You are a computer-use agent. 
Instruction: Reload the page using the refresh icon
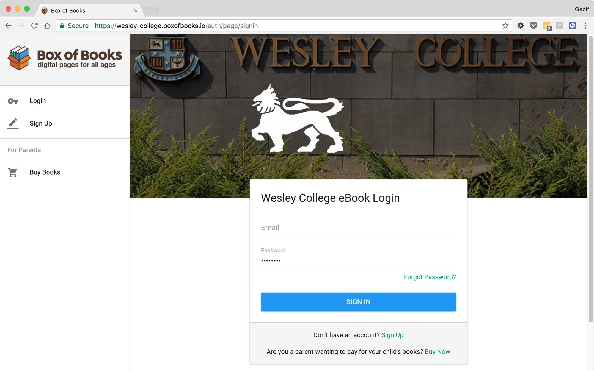pos(34,26)
